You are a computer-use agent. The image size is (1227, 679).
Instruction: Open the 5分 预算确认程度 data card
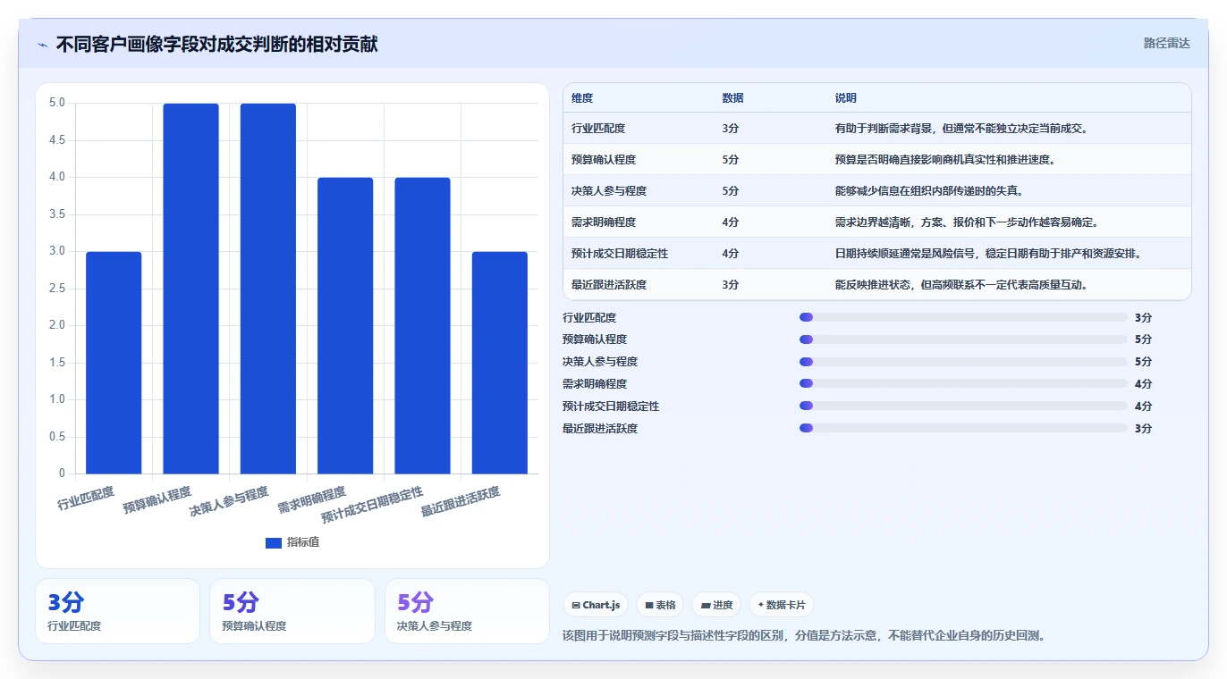(x=292, y=611)
